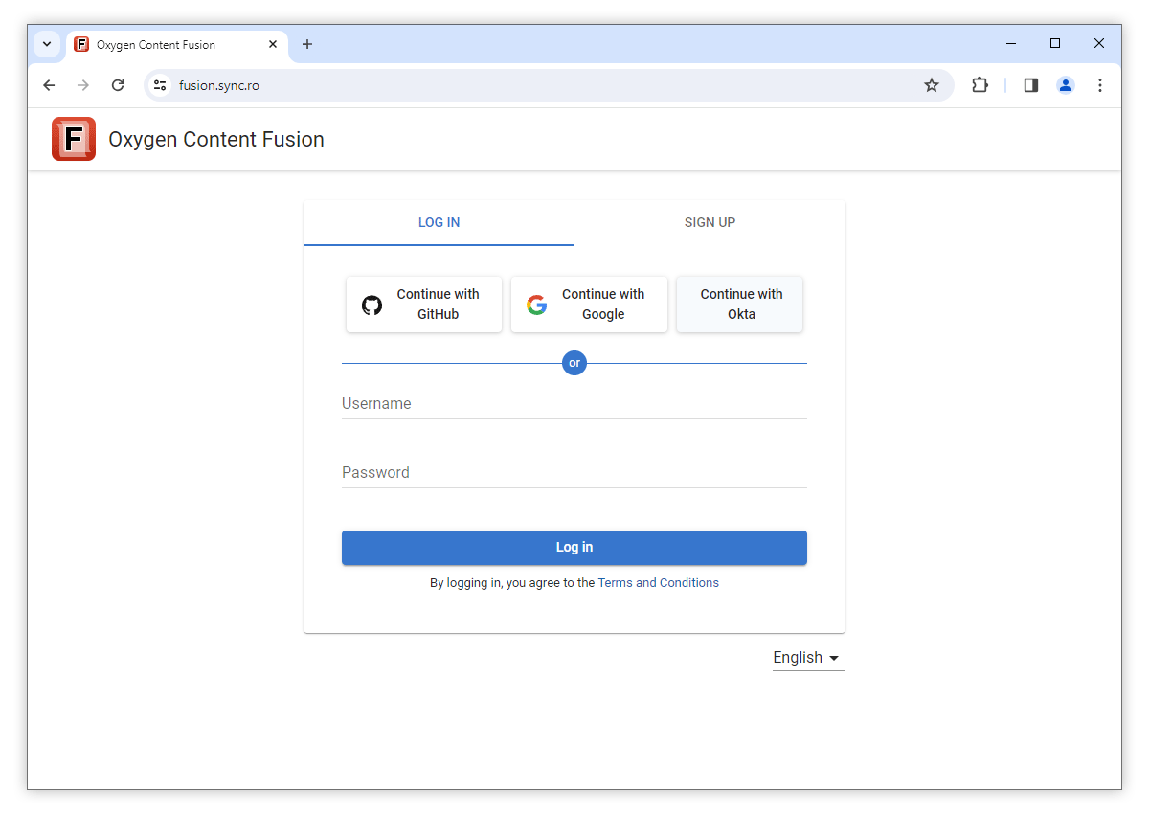Click the tab favicon for Oxygen Content Fusion
The image size is (1149, 814).
click(x=81, y=44)
